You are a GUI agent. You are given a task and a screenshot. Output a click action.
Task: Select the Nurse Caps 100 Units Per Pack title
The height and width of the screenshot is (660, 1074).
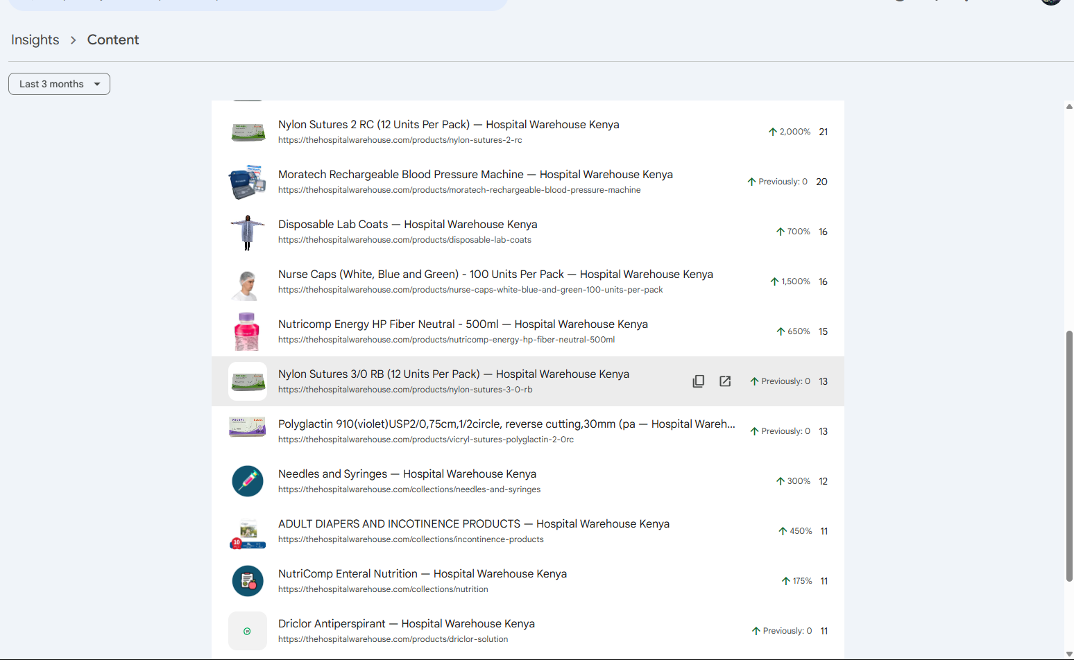[495, 275]
